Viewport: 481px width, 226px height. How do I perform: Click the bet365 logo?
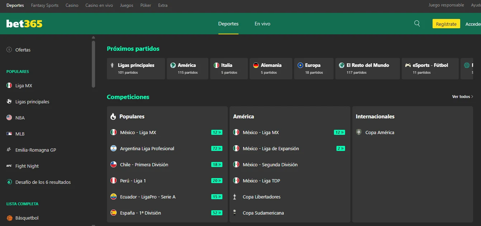click(x=24, y=24)
